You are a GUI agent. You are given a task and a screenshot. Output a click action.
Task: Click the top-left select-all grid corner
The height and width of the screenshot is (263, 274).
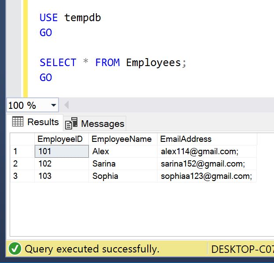pyautogui.click(x=22, y=139)
